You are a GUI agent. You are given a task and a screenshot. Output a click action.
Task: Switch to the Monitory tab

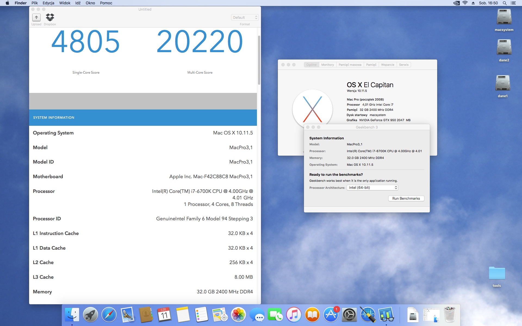[327, 65]
